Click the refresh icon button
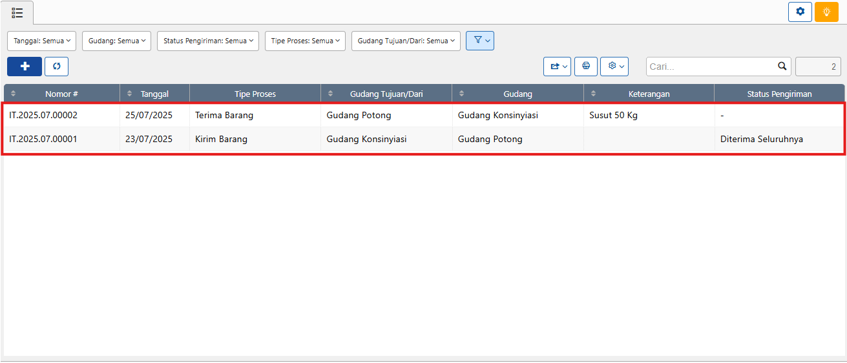 (56, 67)
